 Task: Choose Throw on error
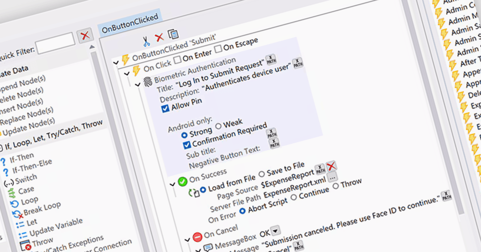coord(336,186)
